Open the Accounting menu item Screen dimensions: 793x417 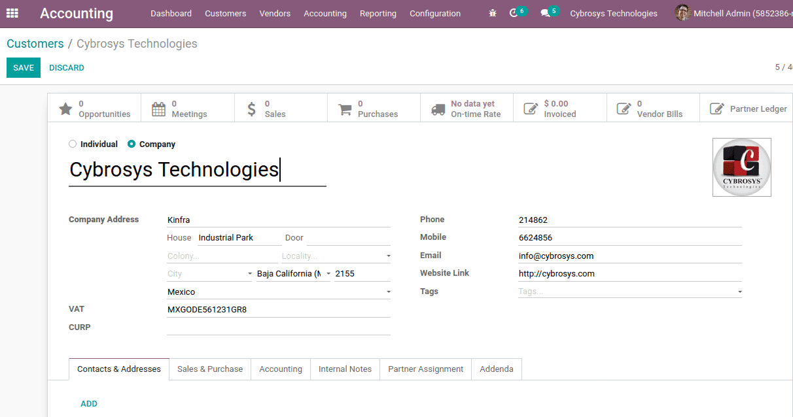325,13
